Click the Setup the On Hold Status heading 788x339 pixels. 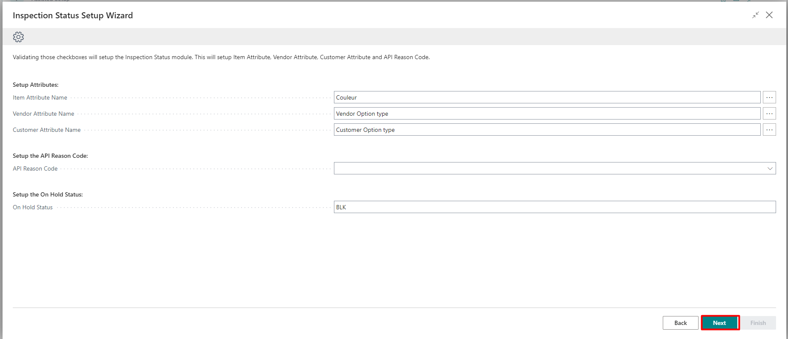point(48,194)
